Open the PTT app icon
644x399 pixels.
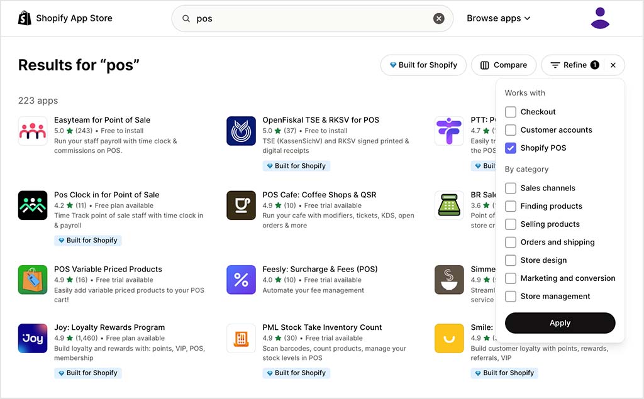click(x=449, y=131)
